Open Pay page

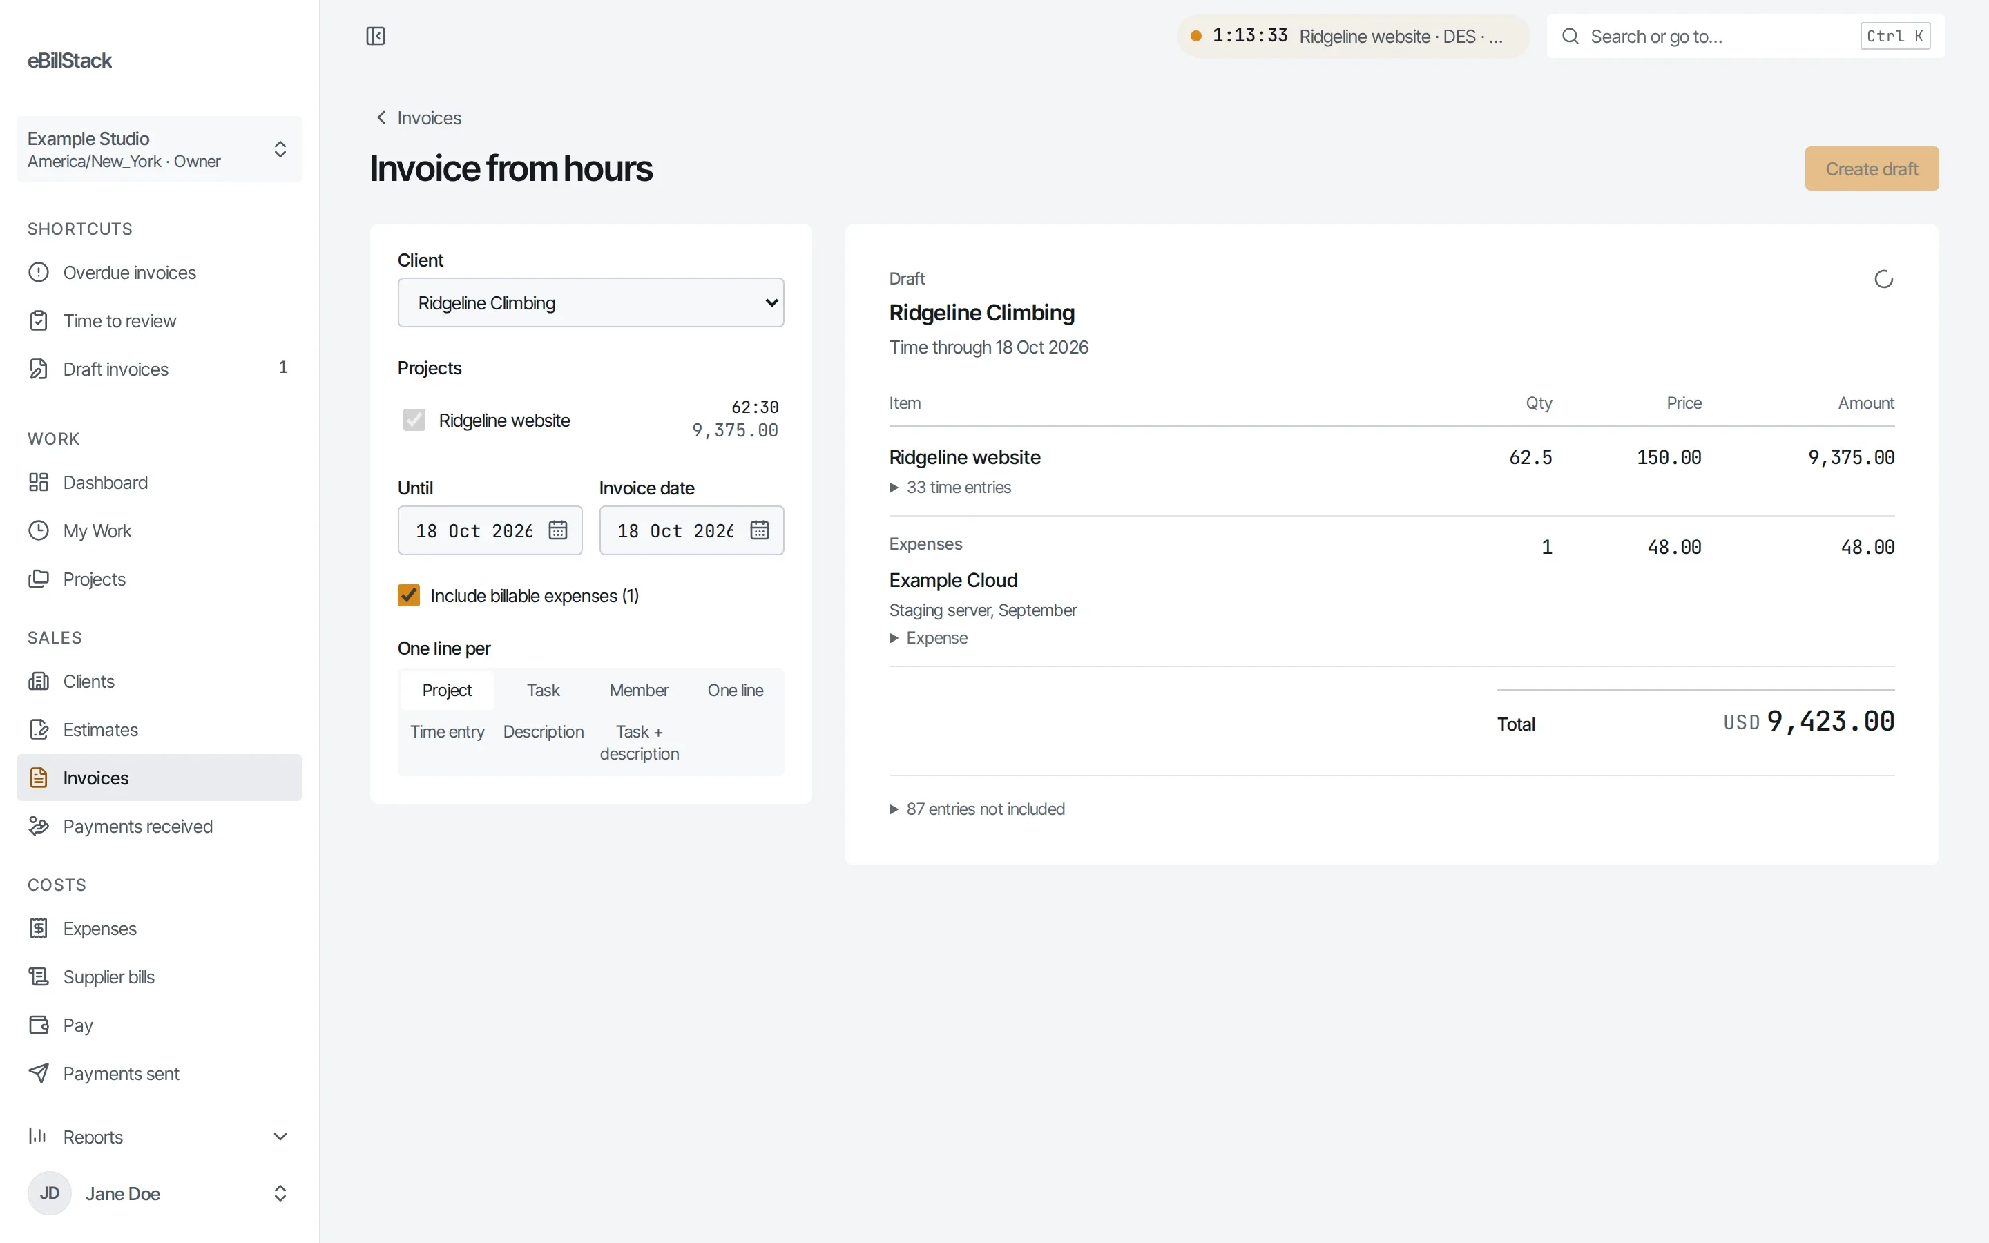tap(160, 1025)
